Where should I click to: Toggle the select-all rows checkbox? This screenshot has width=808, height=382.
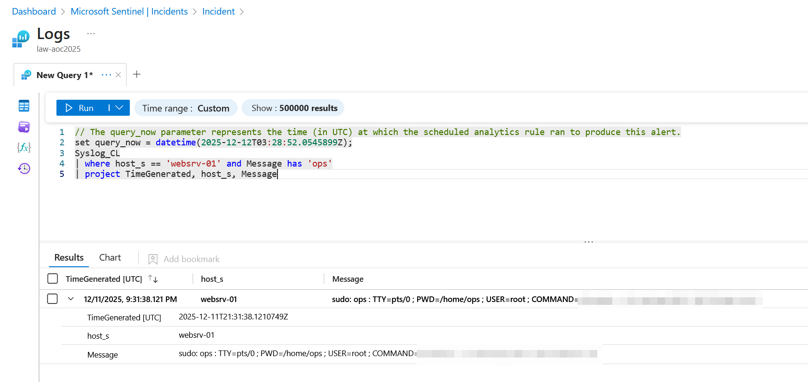click(x=53, y=279)
